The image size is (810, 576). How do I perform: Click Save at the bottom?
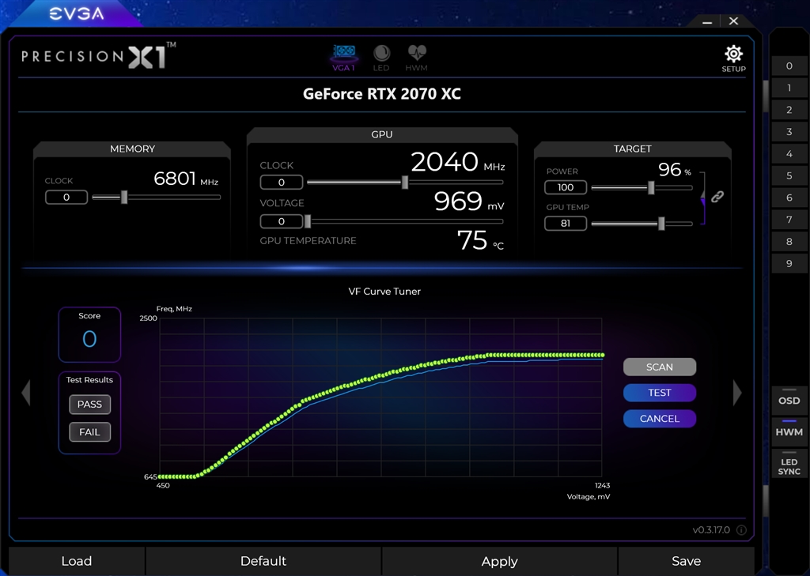[x=686, y=561]
